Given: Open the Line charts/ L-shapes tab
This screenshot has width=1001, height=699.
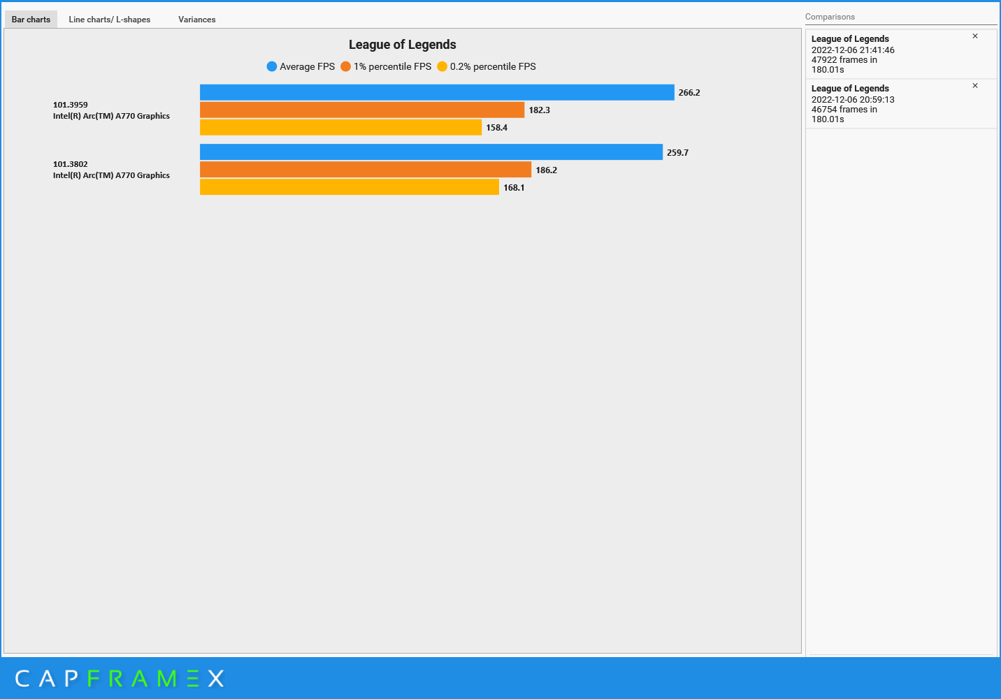Looking at the screenshot, I should (x=110, y=20).
